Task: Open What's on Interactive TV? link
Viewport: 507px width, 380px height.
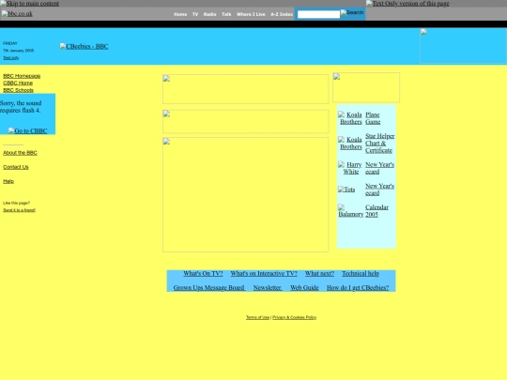Action: 264,273
